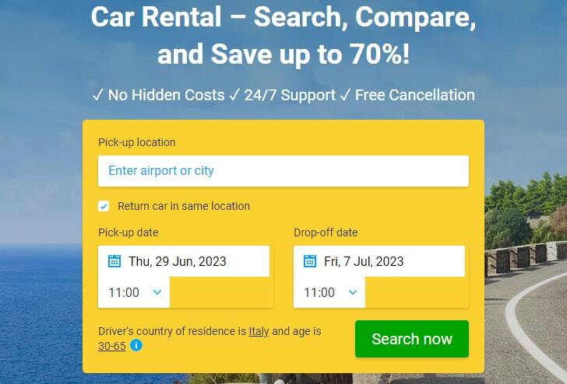The image size is (567, 384).
Task: Change driver age via the 30-65 link
Action: point(112,346)
